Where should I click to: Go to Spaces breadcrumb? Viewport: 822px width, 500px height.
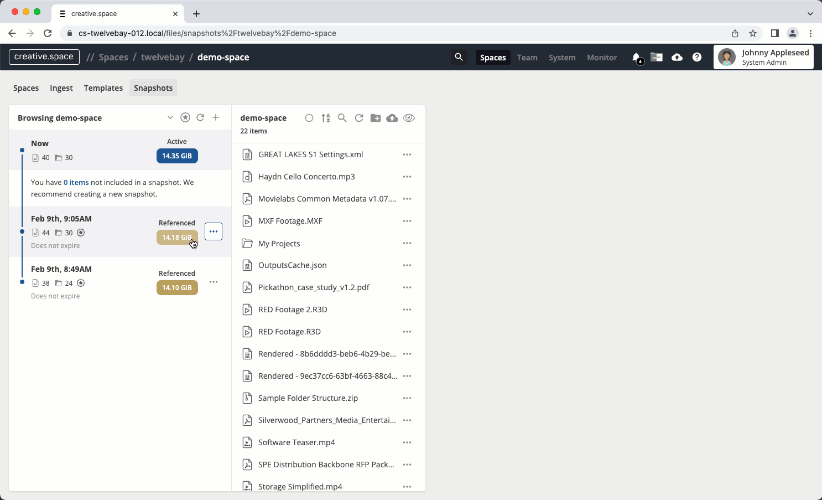pyautogui.click(x=113, y=57)
